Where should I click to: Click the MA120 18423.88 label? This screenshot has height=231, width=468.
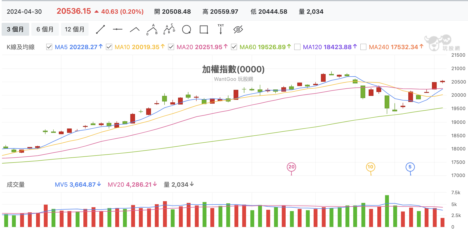pos(330,47)
